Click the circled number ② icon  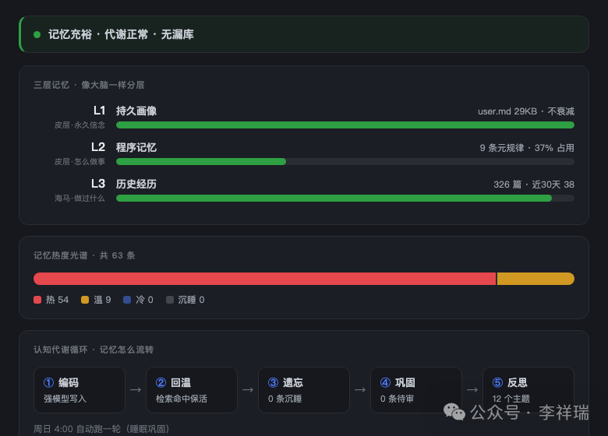tap(161, 382)
